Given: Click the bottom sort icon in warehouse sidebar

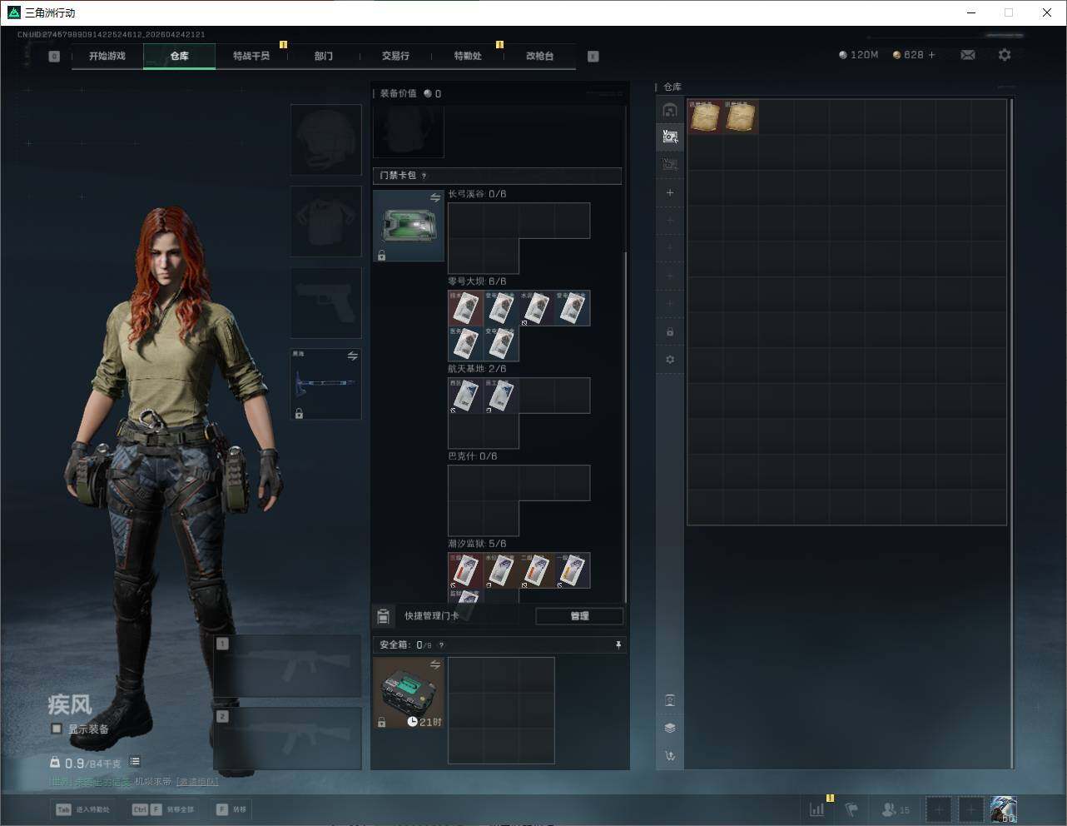Looking at the screenshot, I should point(670,756).
